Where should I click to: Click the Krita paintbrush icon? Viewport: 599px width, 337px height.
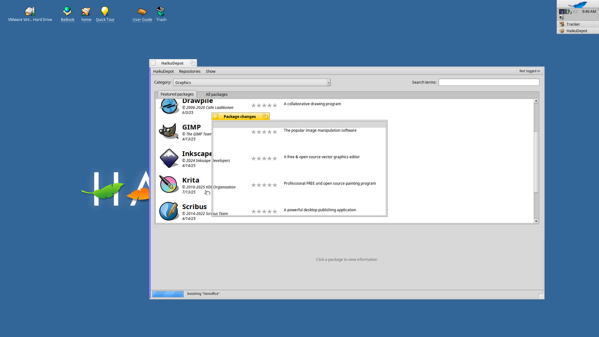point(169,184)
